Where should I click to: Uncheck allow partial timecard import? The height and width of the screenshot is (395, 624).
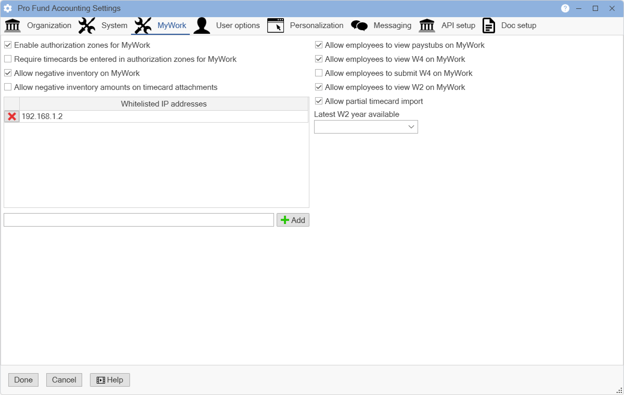pos(318,101)
